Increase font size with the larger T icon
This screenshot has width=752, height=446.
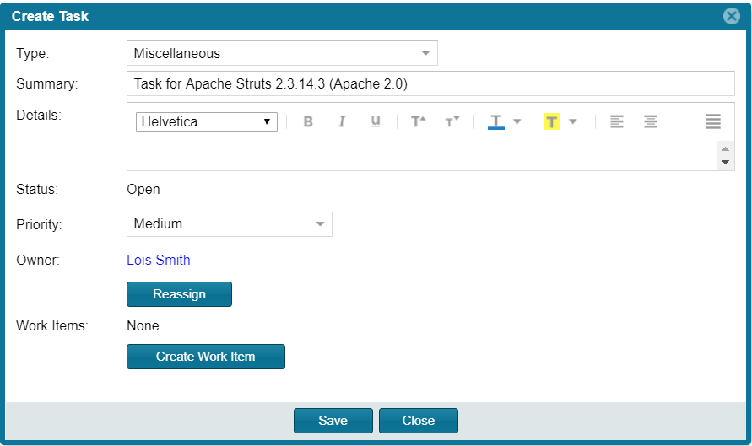click(419, 121)
